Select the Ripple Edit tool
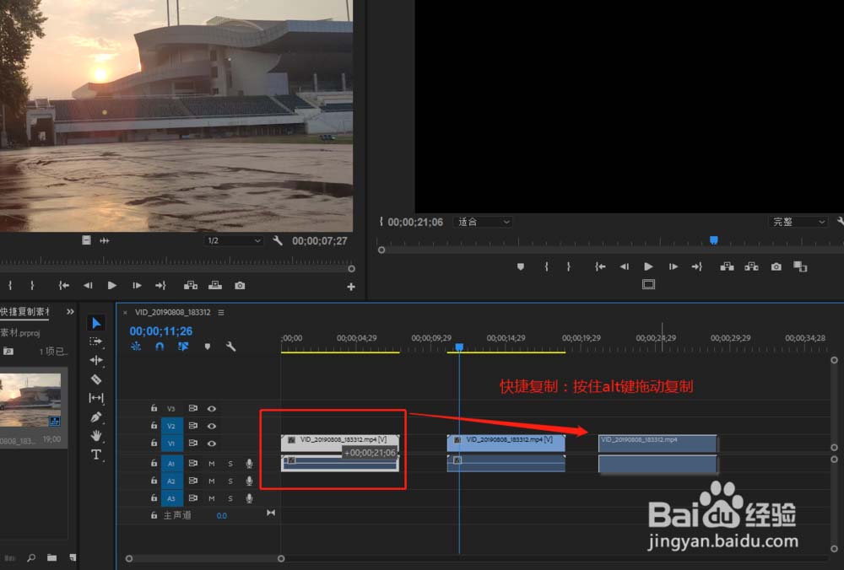This screenshot has width=844, height=570. pos(96,360)
